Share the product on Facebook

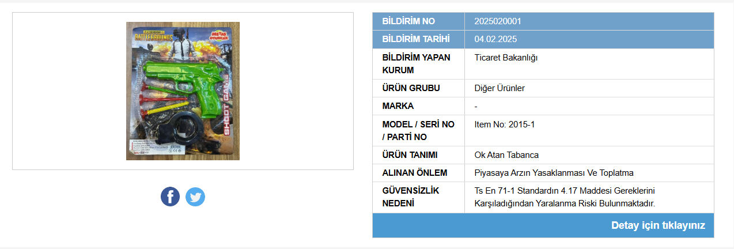(x=170, y=197)
